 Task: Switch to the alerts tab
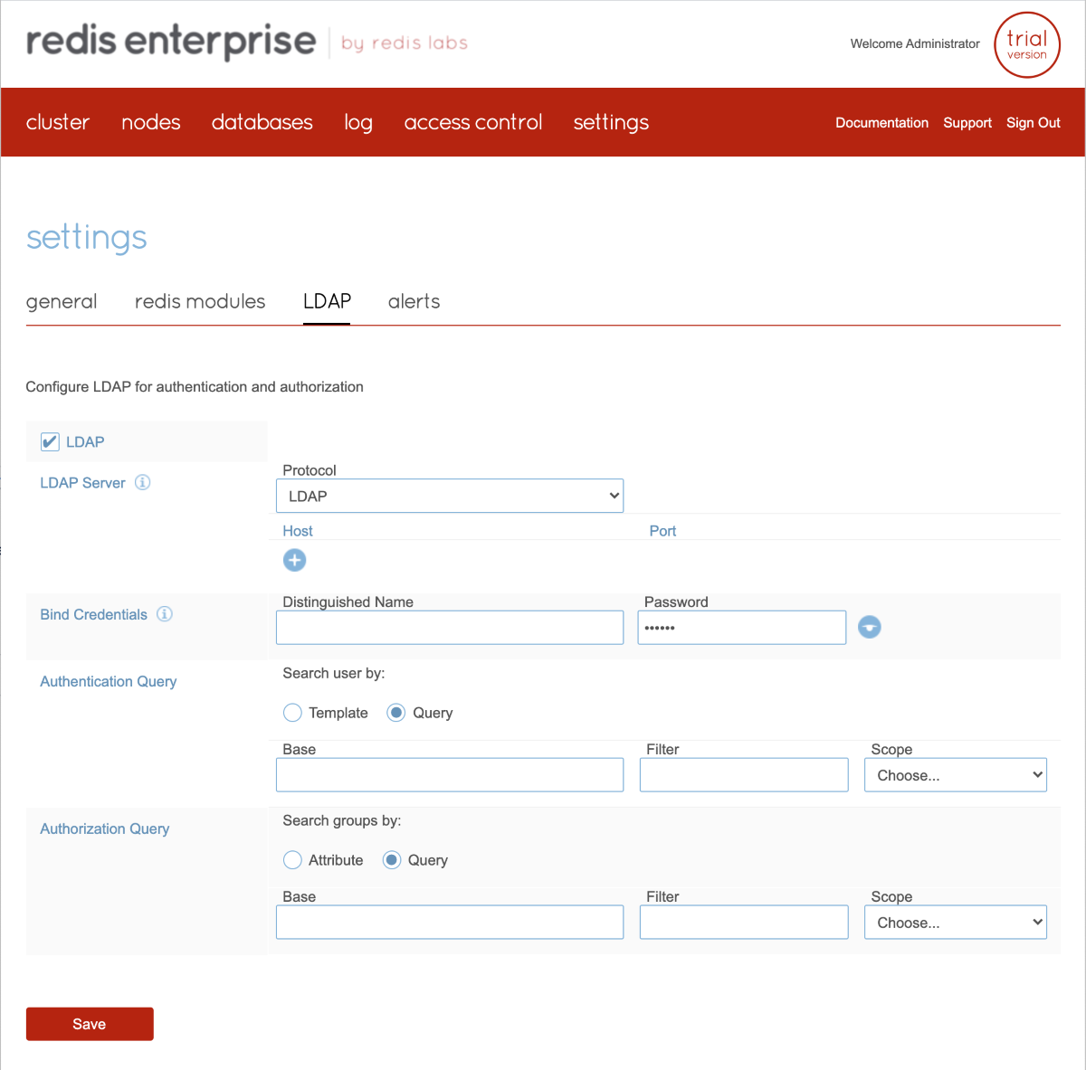coord(414,301)
